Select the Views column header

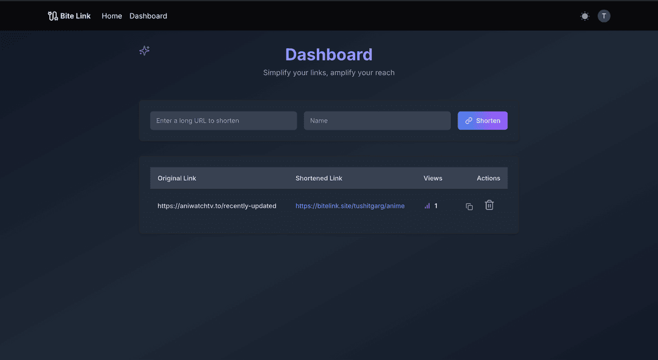click(433, 178)
